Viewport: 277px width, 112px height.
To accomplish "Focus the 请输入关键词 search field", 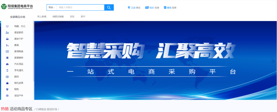I will click(81, 7).
